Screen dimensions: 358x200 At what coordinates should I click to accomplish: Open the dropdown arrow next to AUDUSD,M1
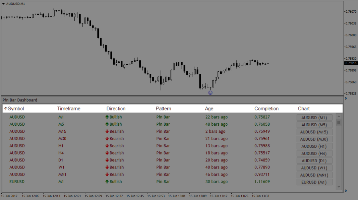[x=3, y=3]
